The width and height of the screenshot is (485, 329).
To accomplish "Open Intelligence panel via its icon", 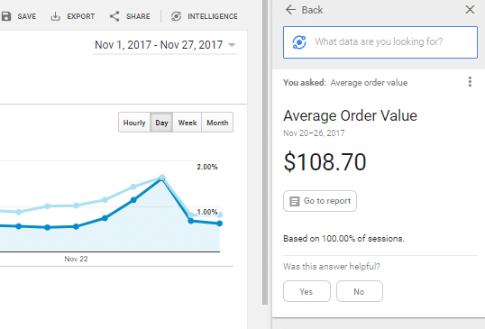I will 177,16.
